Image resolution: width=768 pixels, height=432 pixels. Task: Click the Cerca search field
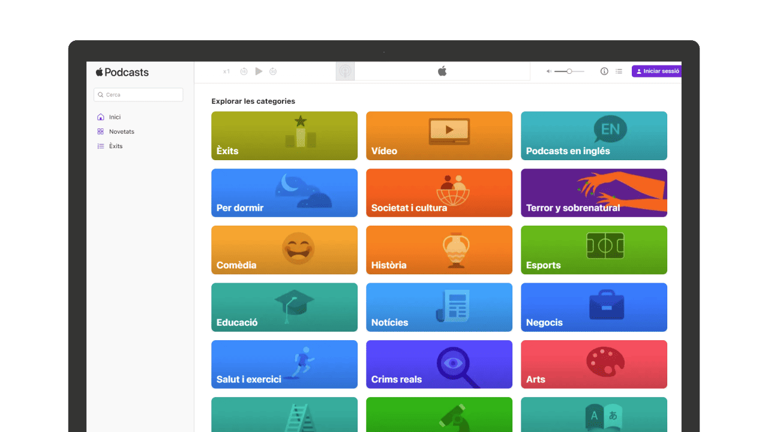pos(139,95)
